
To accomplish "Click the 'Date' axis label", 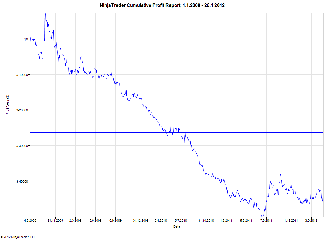I will (177, 226).
